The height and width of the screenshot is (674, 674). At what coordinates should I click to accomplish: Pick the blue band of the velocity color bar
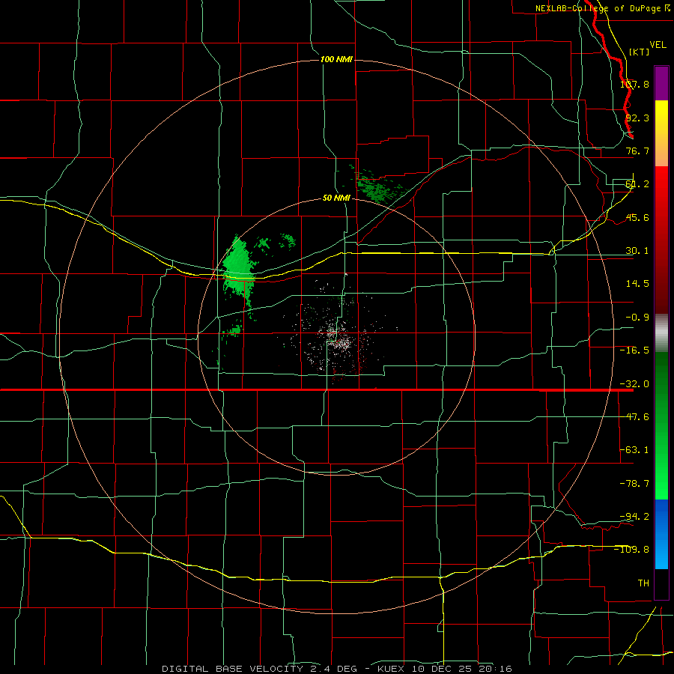(661, 534)
